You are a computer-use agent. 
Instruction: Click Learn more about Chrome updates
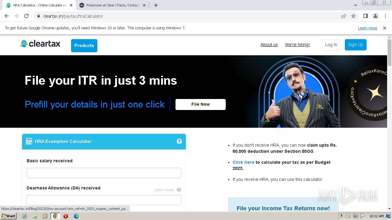pos(367,28)
